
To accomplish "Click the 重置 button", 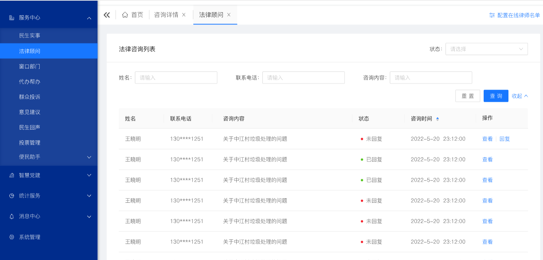I will tap(468, 96).
